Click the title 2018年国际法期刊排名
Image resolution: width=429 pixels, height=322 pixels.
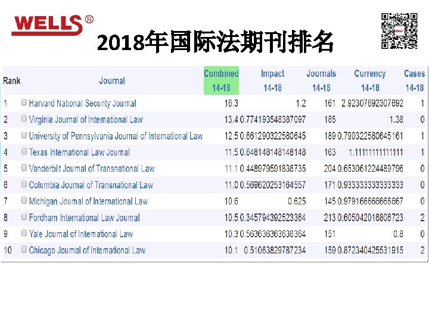pos(214,42)
